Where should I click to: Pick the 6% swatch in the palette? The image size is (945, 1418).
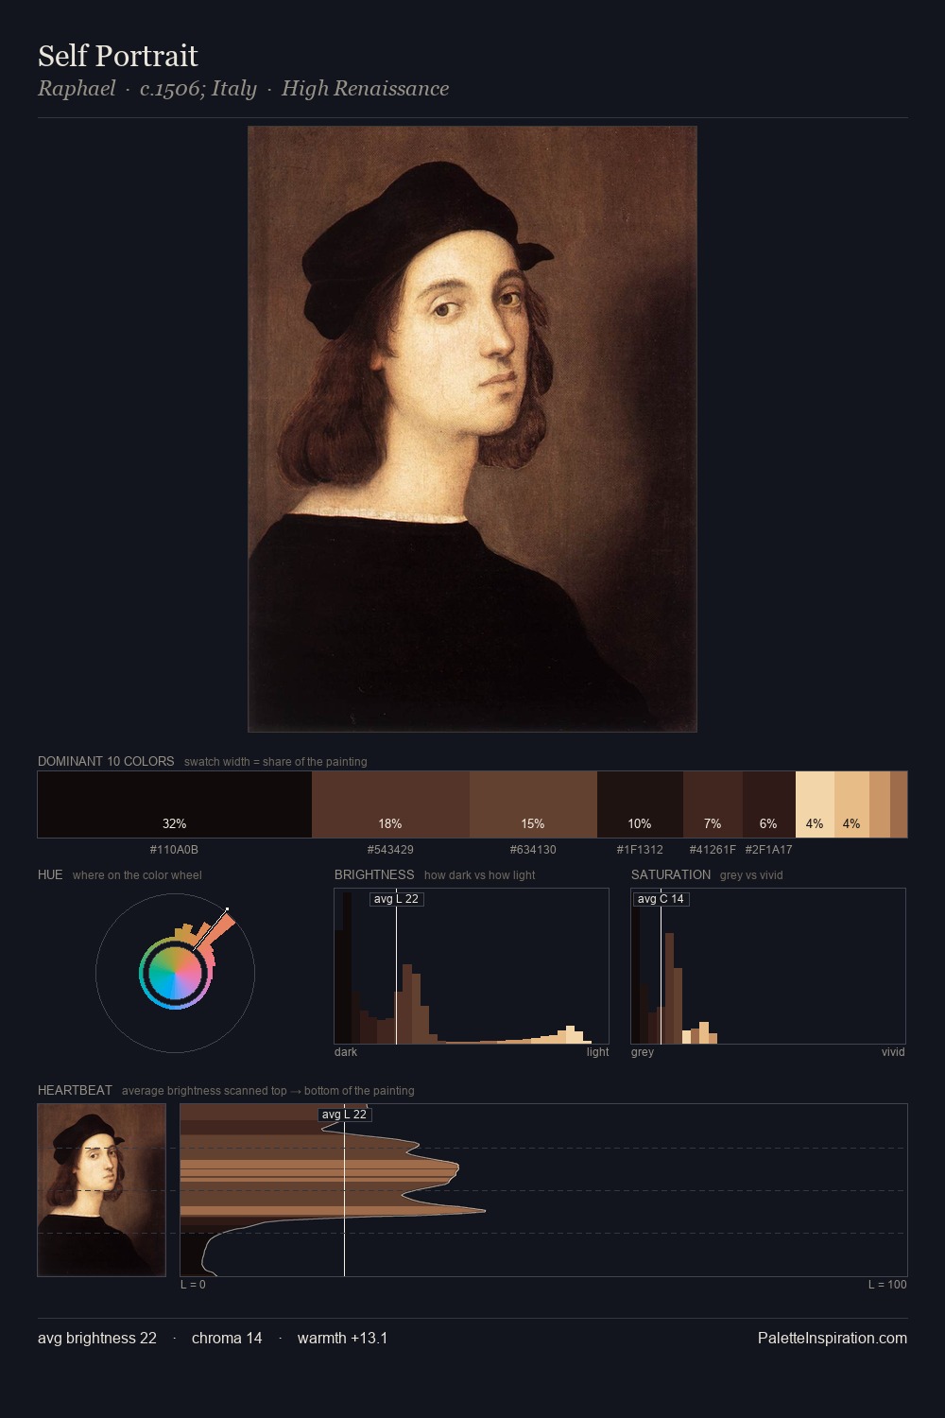[768, 804]
